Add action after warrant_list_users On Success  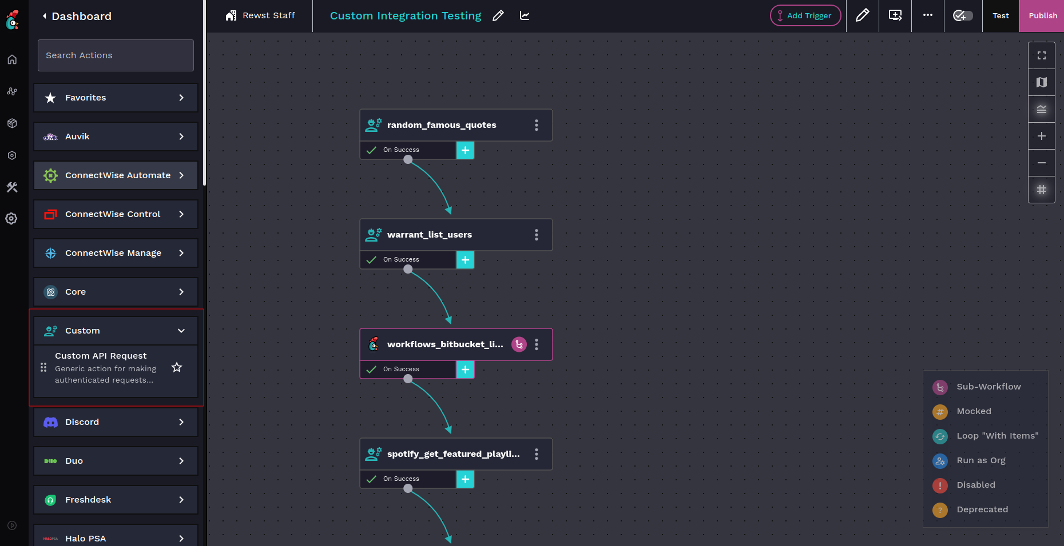coord(465,260)
